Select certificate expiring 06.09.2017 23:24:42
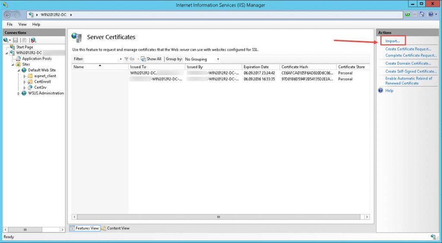Viewport: 442px width, 243px height. (x=221, y=73)
